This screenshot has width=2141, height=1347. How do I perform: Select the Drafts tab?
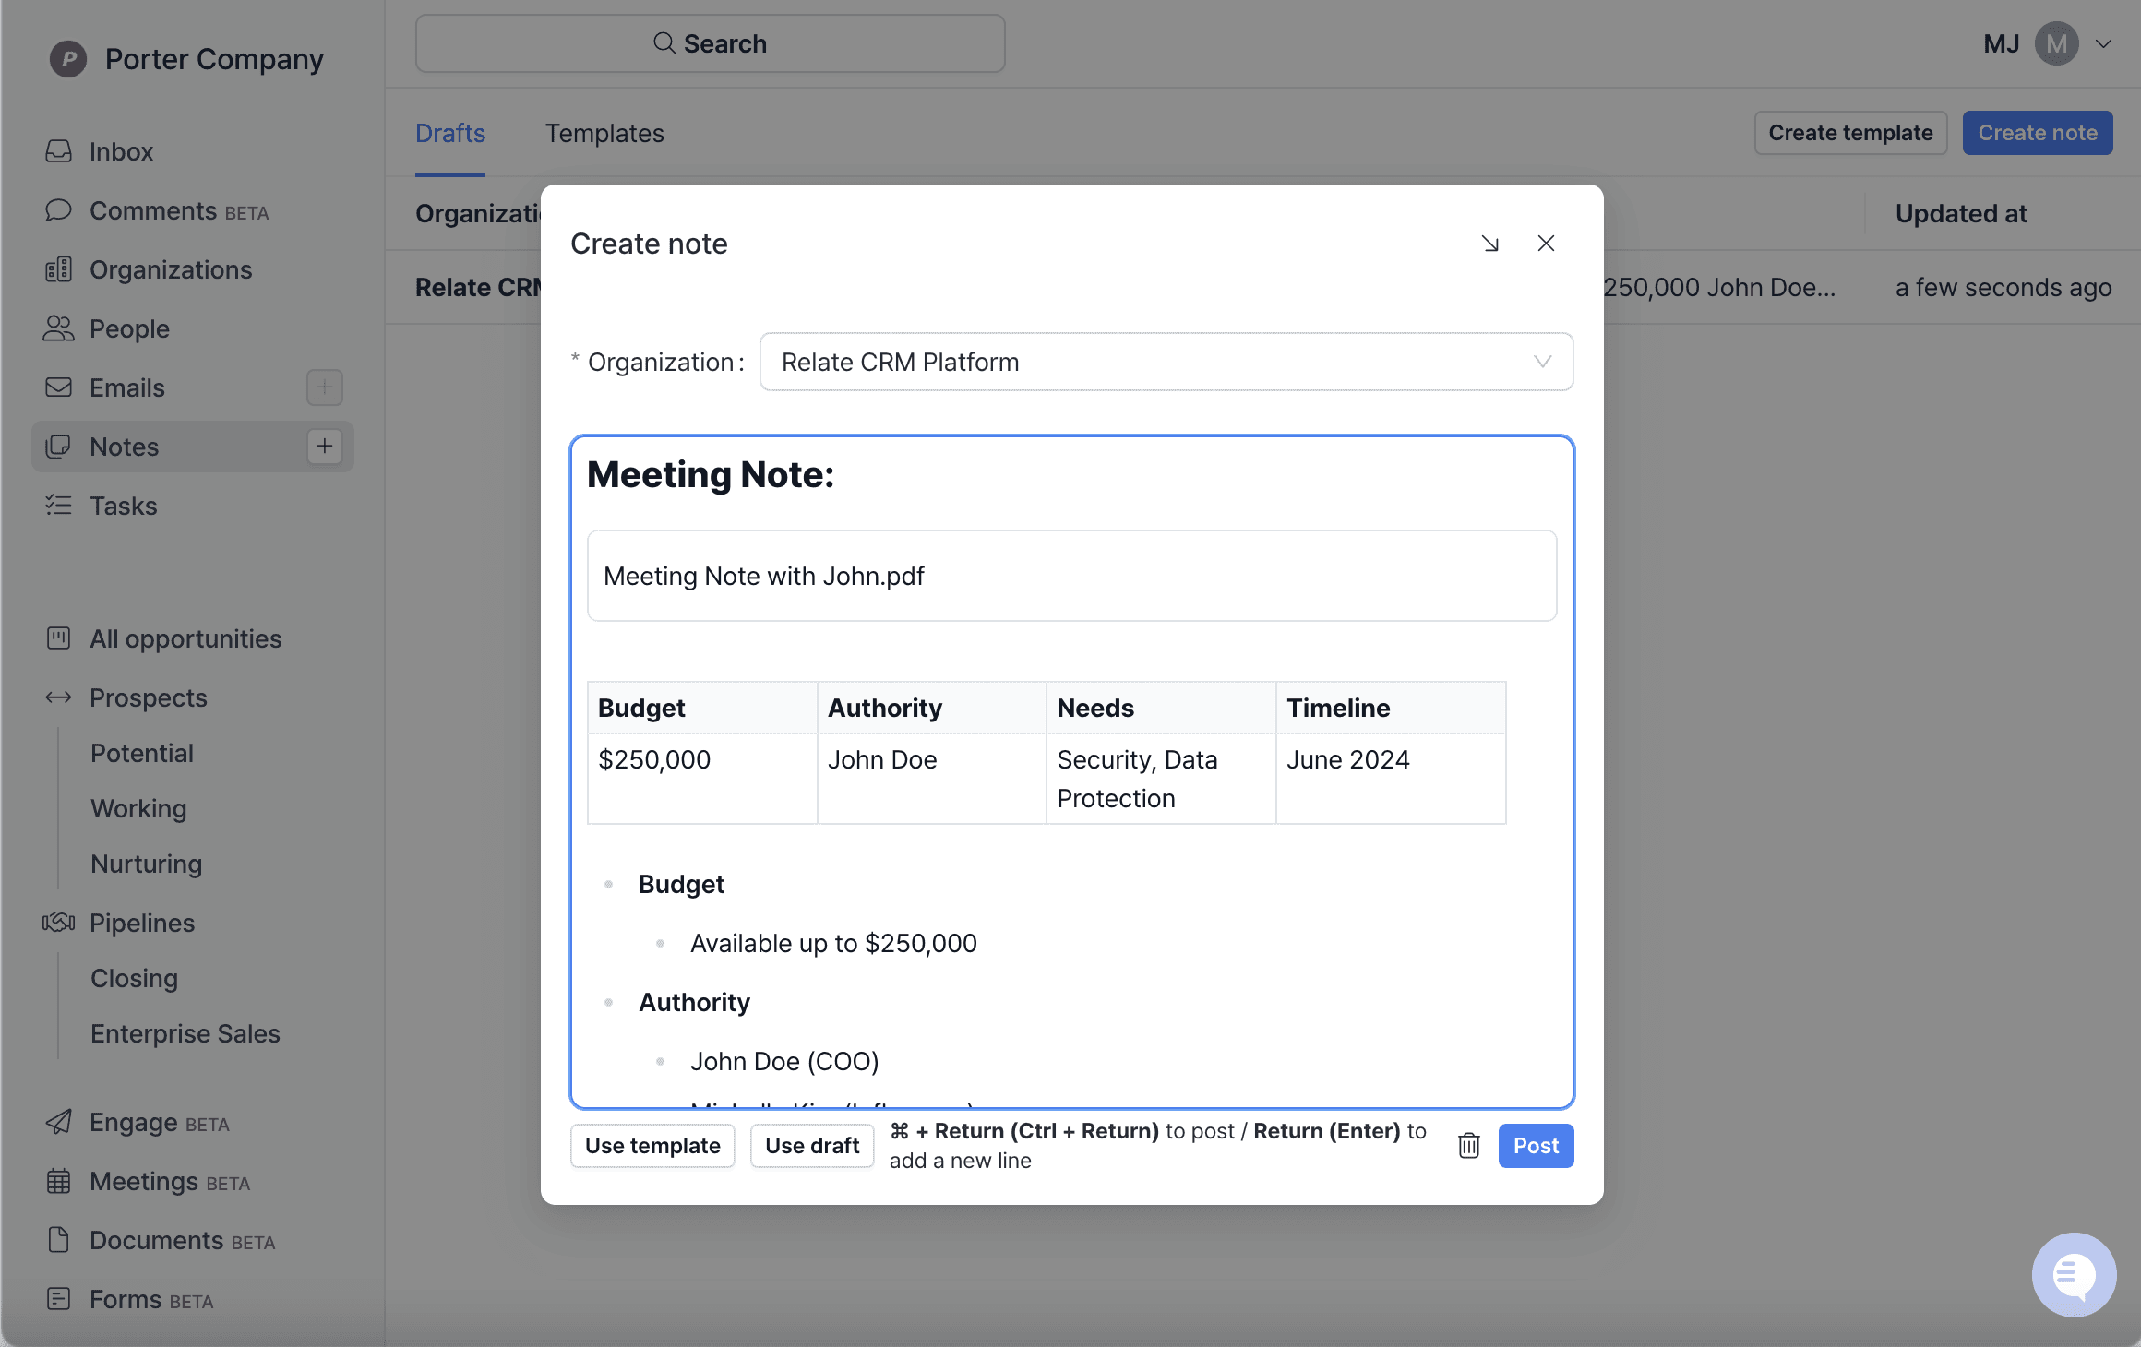click(449, 133)
